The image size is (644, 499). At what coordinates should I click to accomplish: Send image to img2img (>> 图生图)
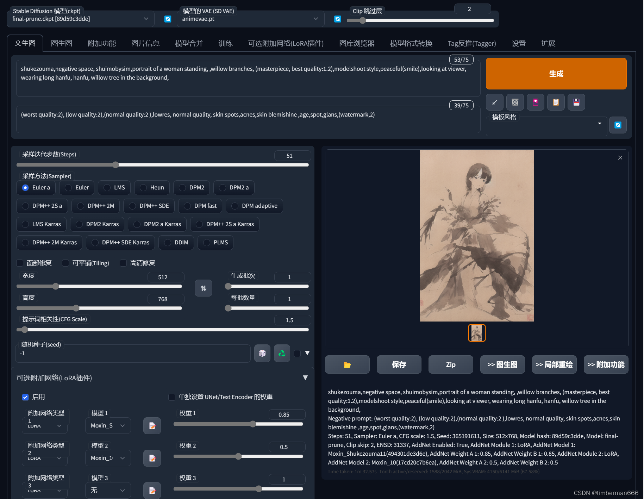pos(502,364)
